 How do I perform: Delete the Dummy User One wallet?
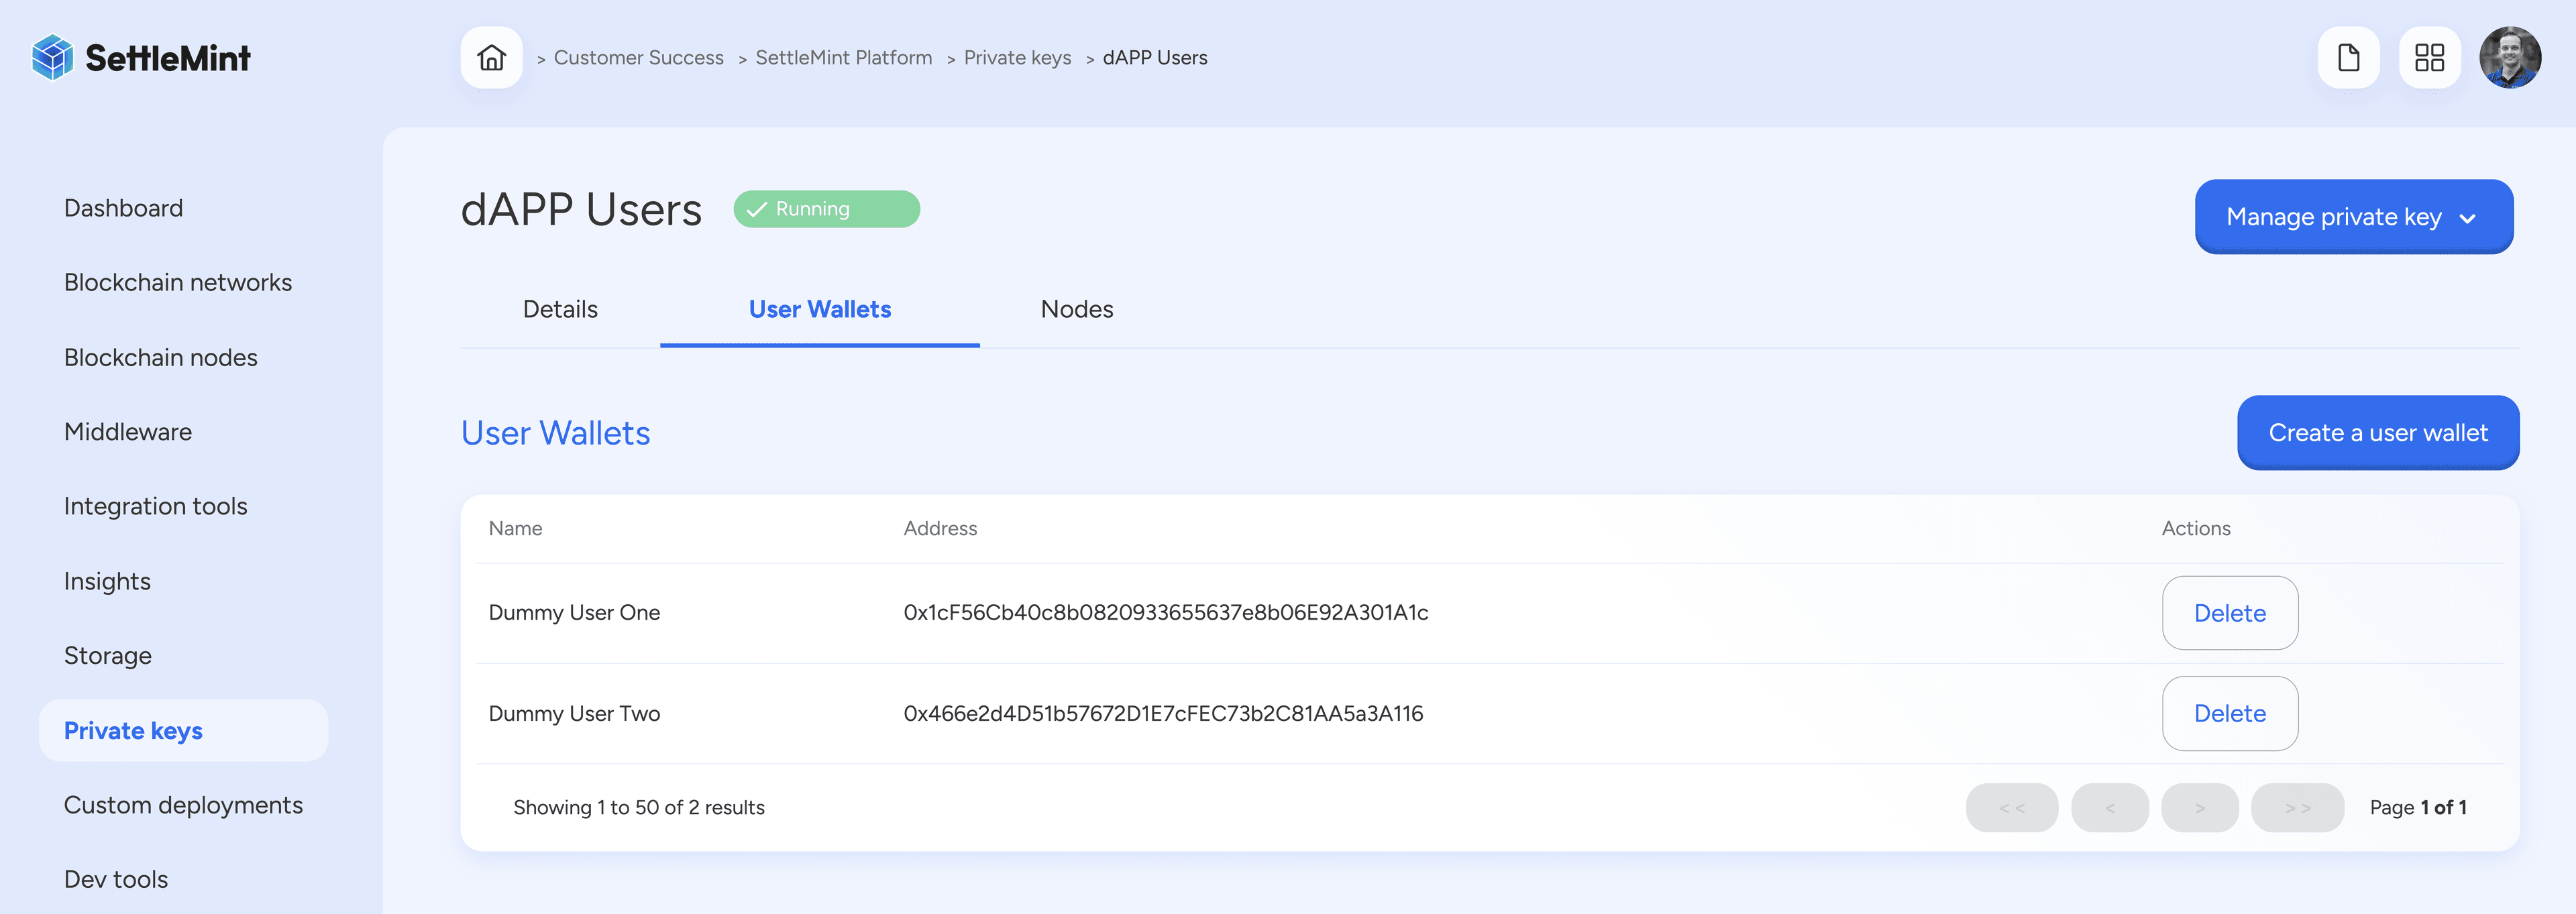pos(2229,613)
